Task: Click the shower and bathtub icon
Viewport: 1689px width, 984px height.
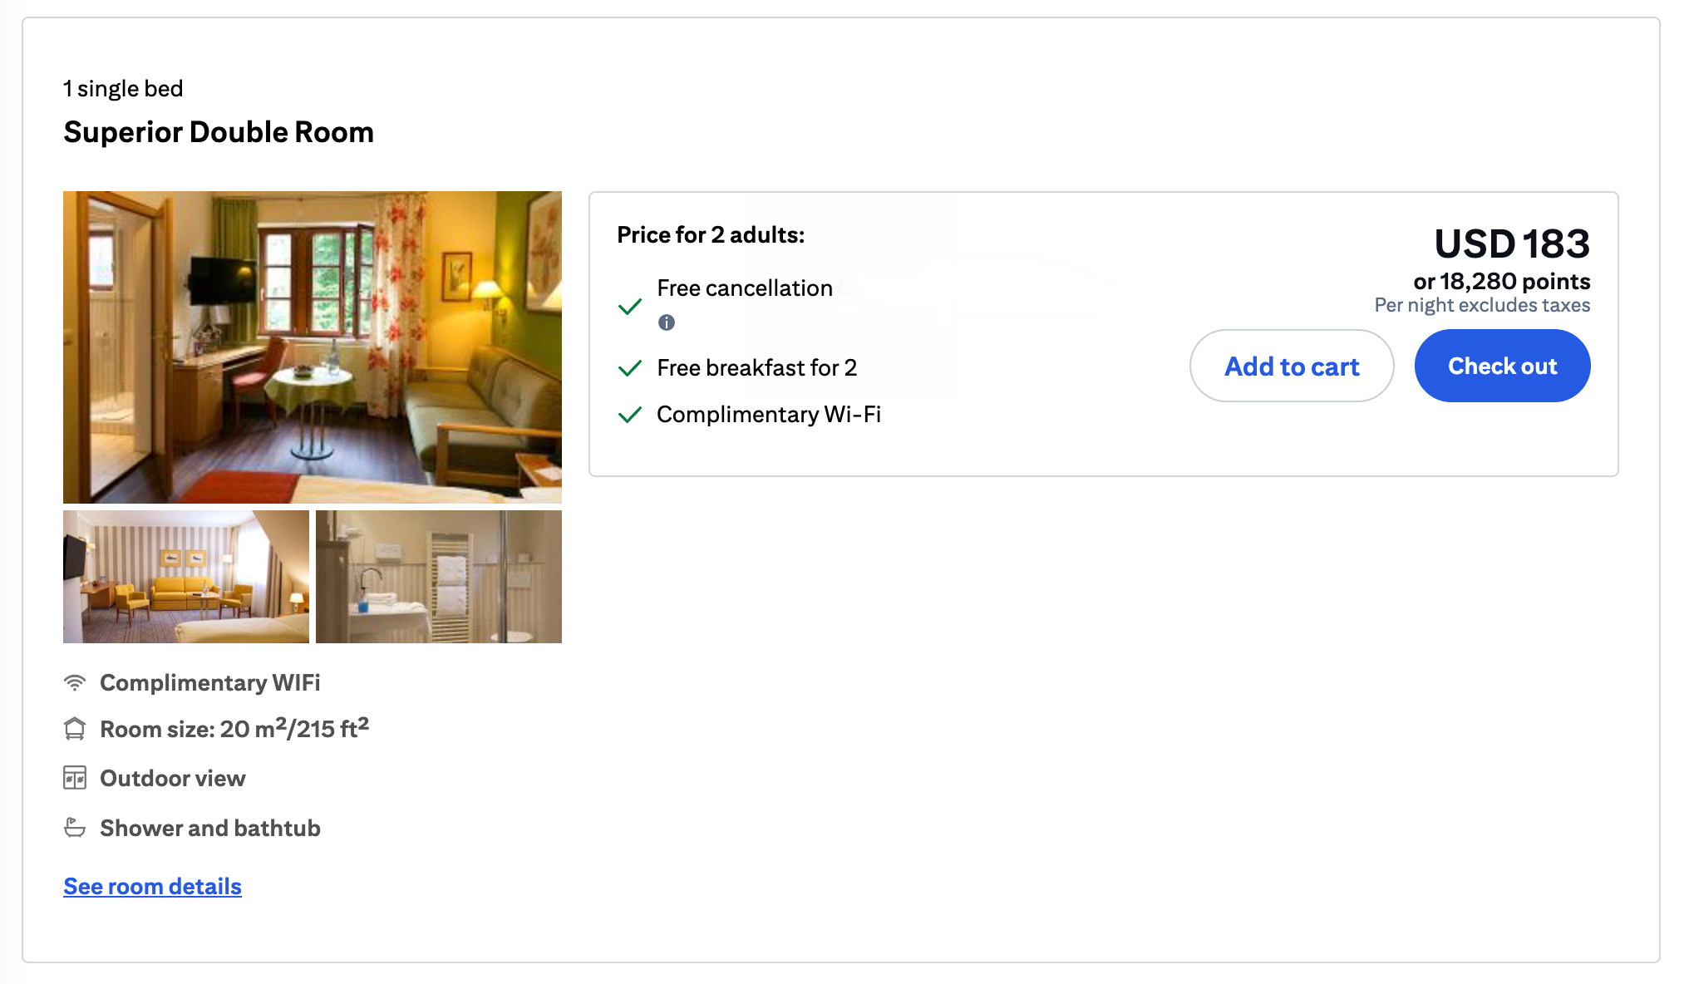Action: coord(76,827)
